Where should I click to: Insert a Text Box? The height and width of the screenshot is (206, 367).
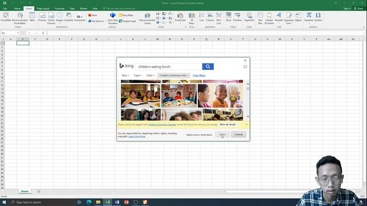(260, 18)
